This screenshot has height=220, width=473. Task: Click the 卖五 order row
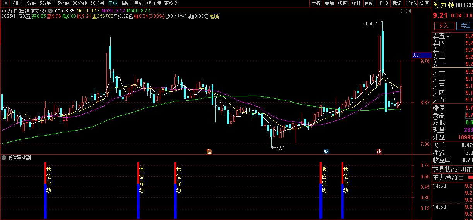tap(453, 36)
